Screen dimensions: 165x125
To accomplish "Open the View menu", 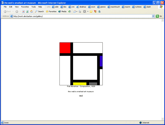I will (x=16, y=7).
